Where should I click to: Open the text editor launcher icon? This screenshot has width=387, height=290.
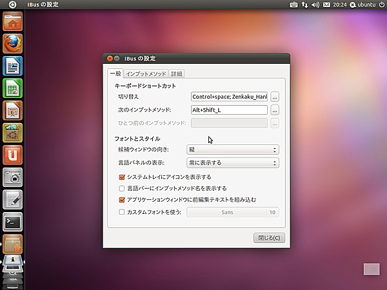[13, 200]
